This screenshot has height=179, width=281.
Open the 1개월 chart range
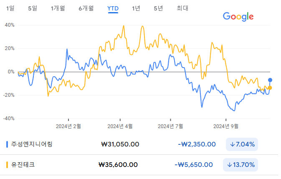58,8
